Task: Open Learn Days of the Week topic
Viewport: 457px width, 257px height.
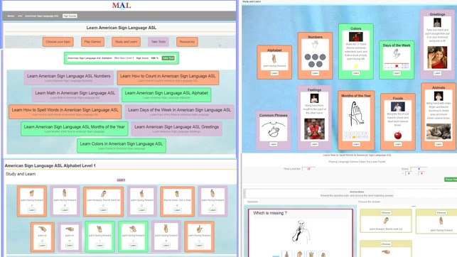Action: 180,111
